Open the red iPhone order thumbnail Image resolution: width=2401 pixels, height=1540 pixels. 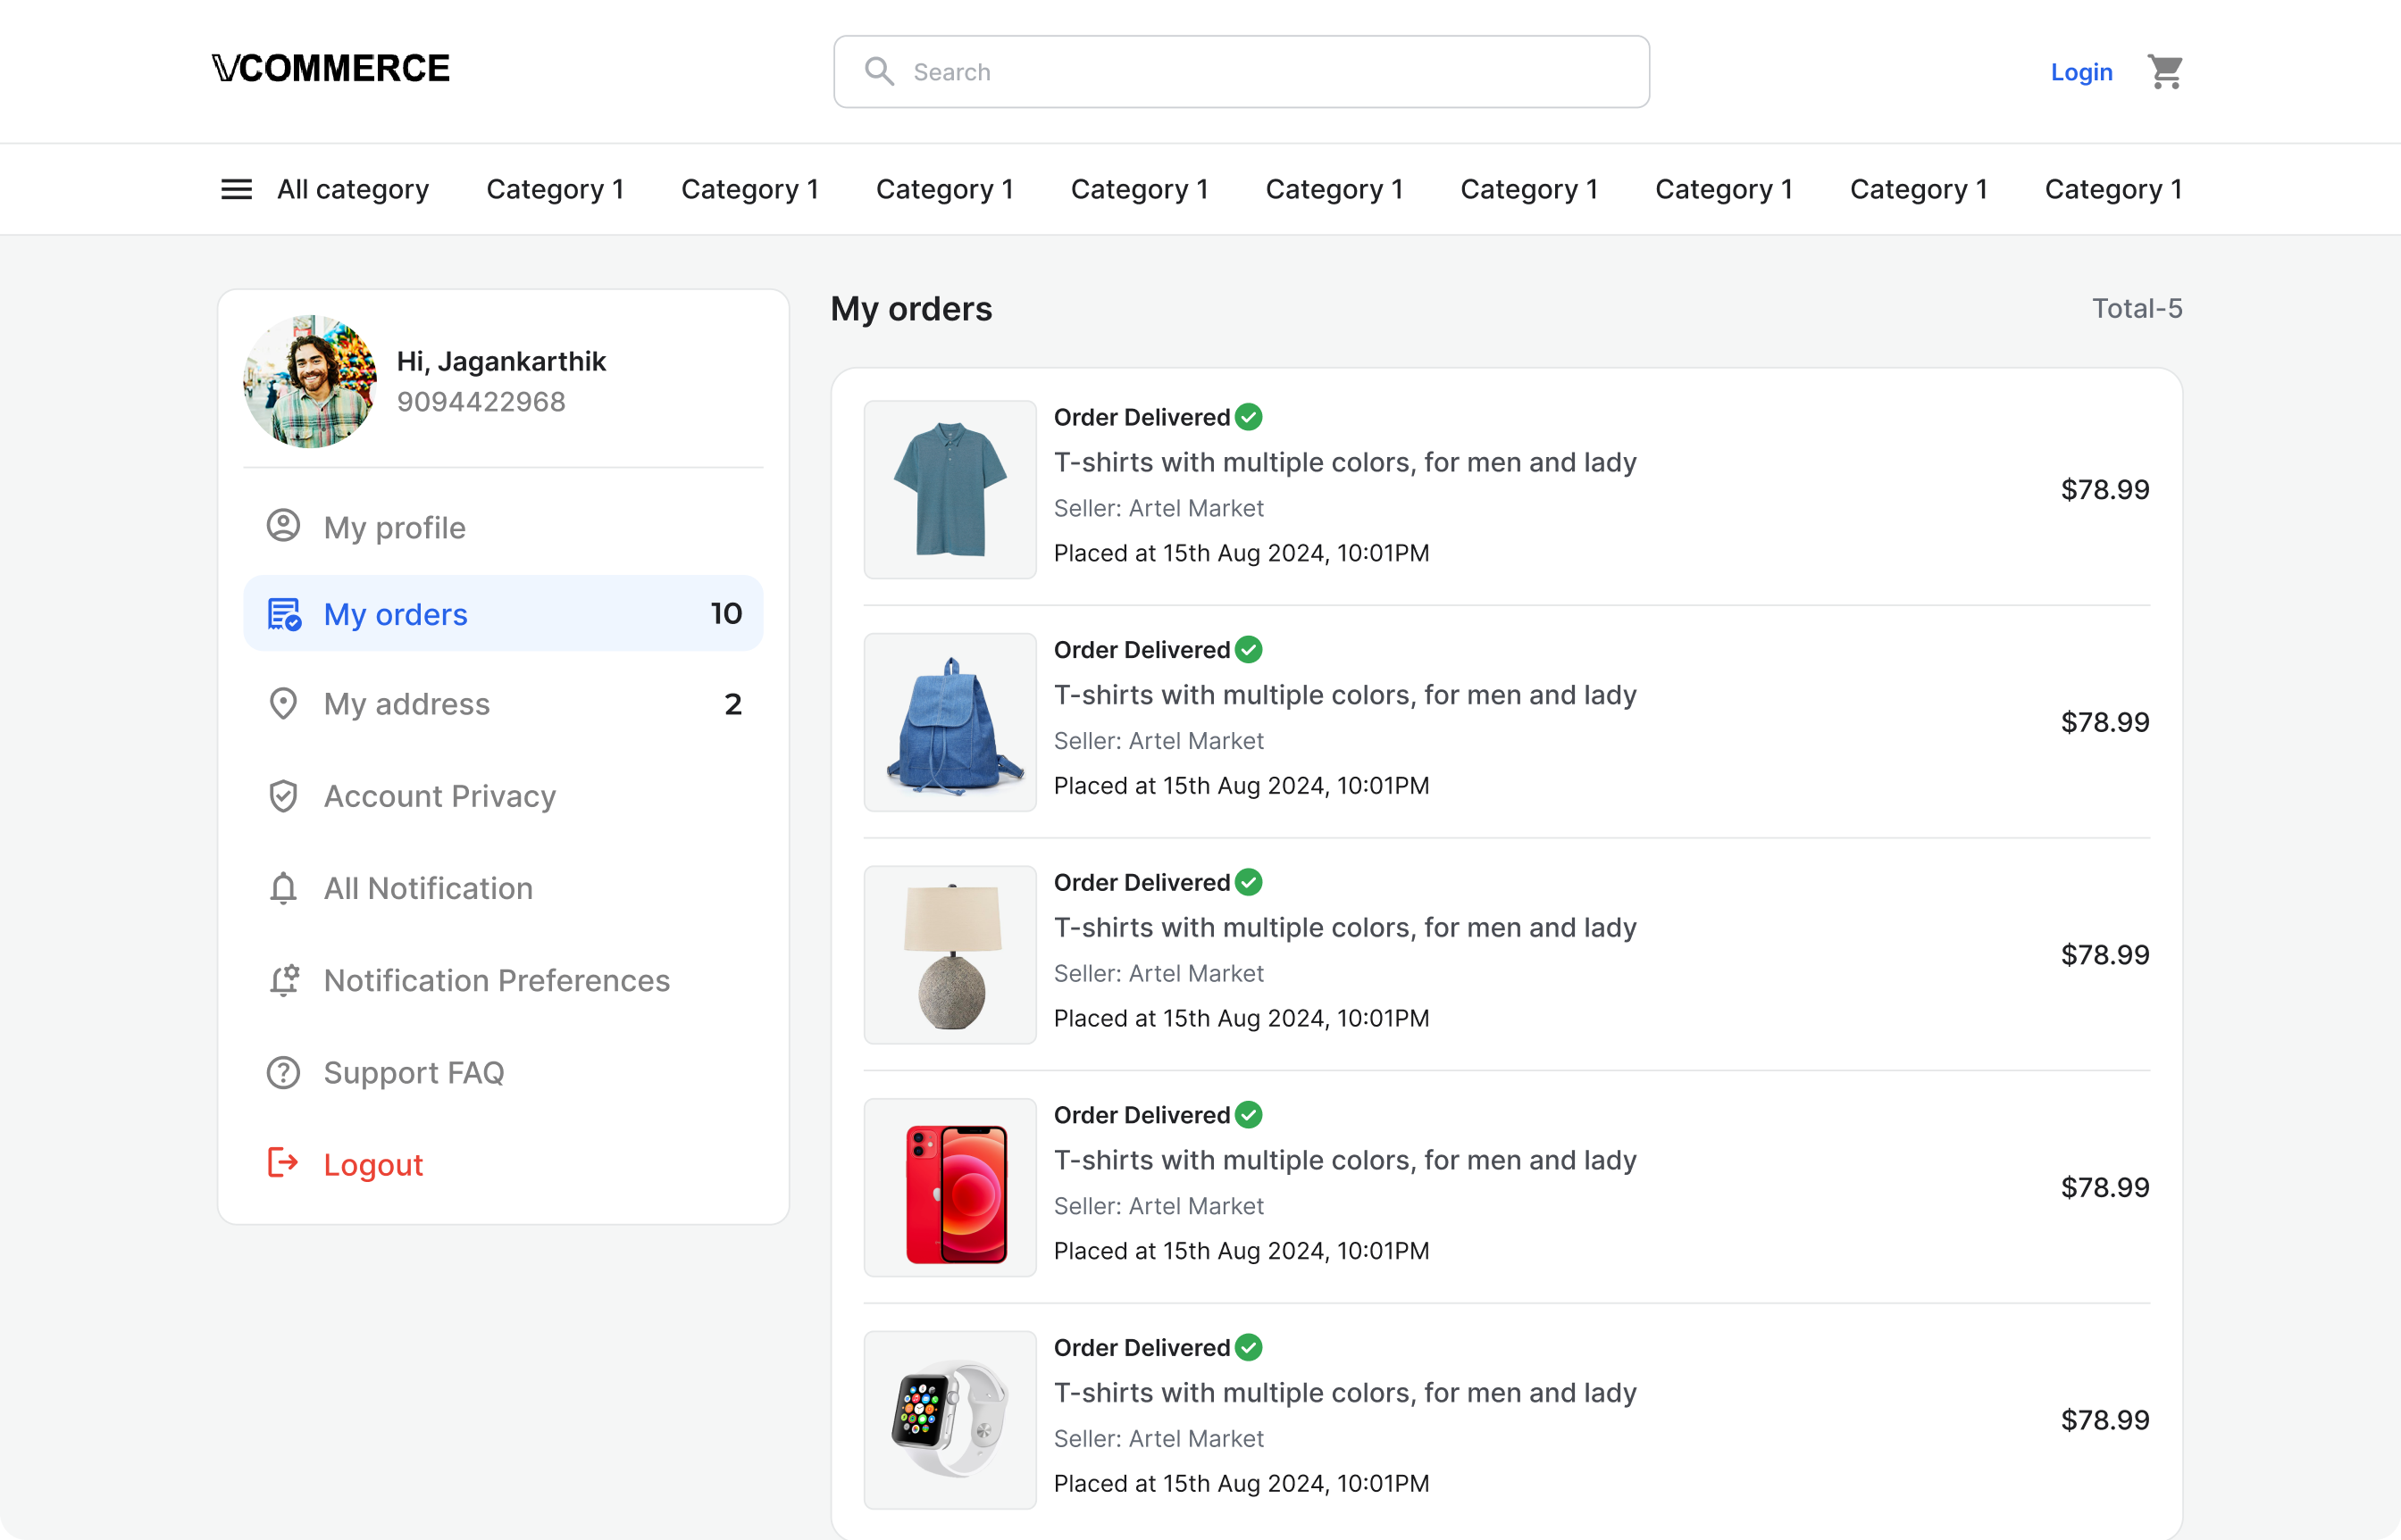click(x=950, y=1187)
